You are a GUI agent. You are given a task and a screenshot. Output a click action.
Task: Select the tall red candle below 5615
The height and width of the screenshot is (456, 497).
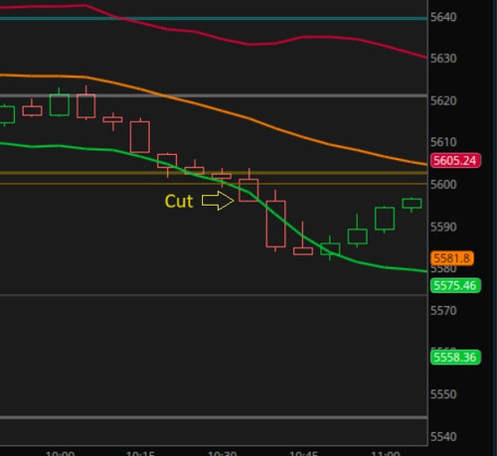(x=140, y=136)
